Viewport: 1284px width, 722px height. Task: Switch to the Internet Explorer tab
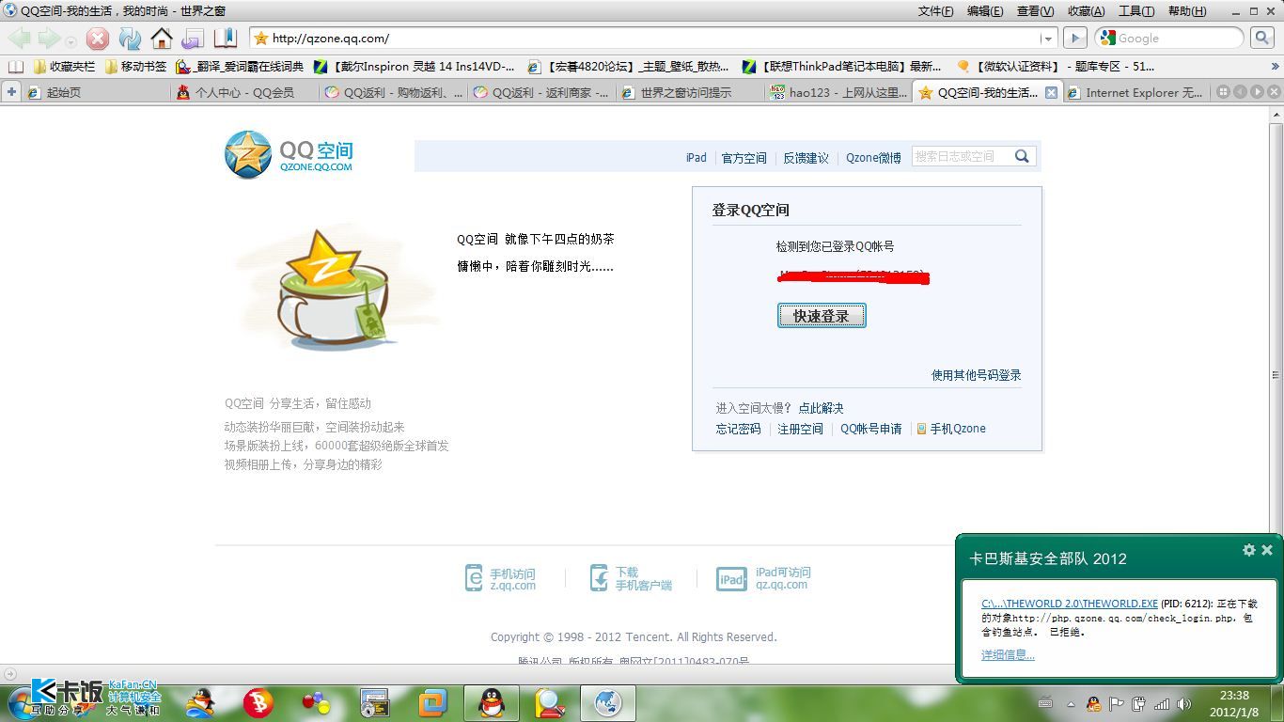pyautogui.click(x=1135, y=92)
